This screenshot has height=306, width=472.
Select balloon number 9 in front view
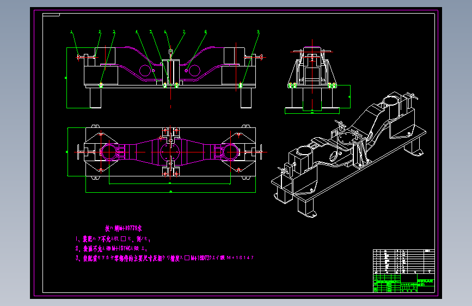pyautogui.click(x=258, y=32)
